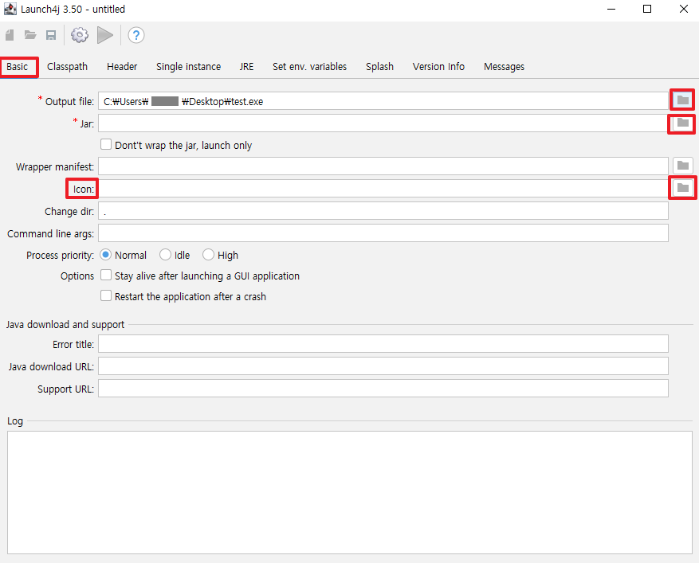The height and width of the screenshot is (563, 699).
Task: Click inside the Log text area
Action: tap(349, 492)
